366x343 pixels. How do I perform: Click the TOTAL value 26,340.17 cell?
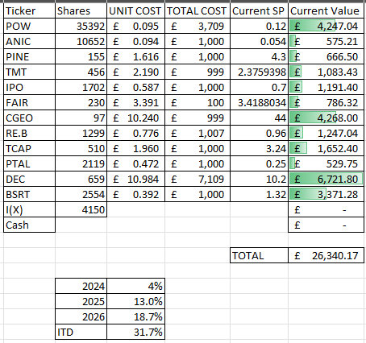[326, 255]
